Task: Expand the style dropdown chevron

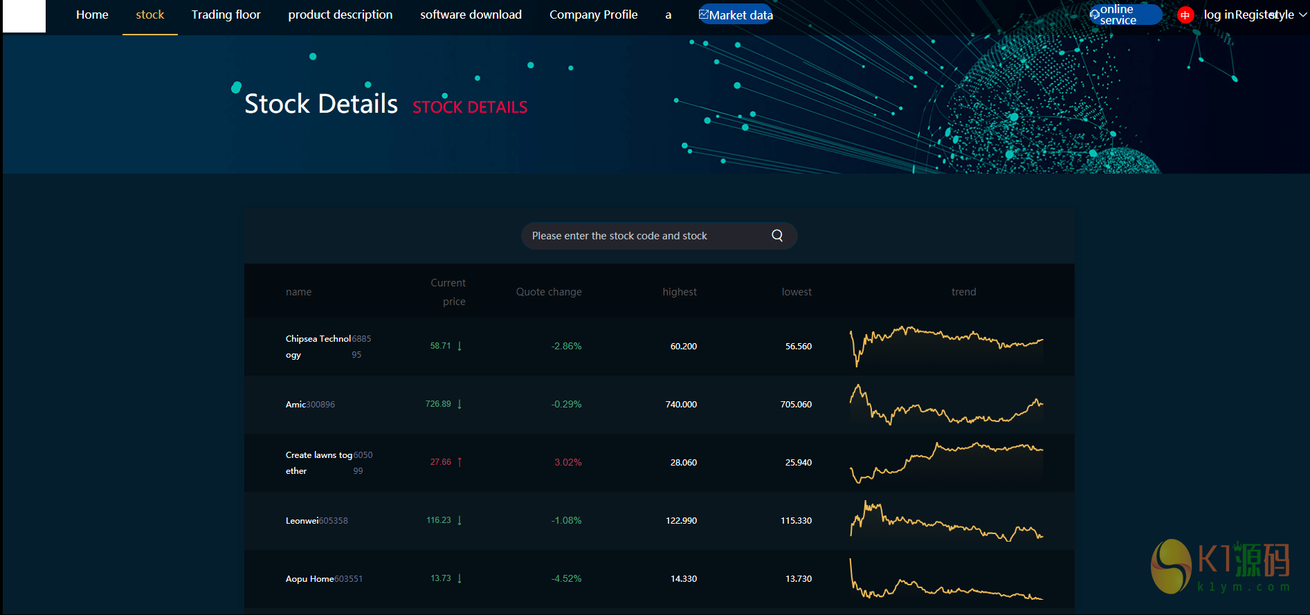Action: click(x=1303, y=15)
